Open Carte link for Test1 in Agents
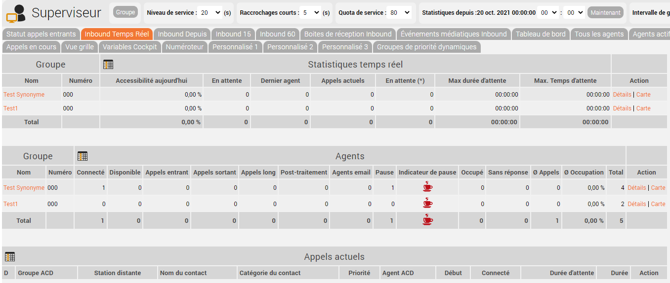This screenshot has width=670, height=283. 658,204
